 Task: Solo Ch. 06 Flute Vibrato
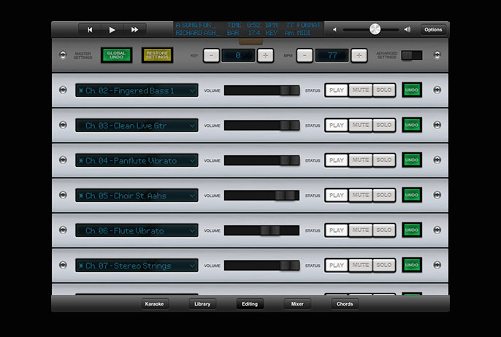pos(383,230)
